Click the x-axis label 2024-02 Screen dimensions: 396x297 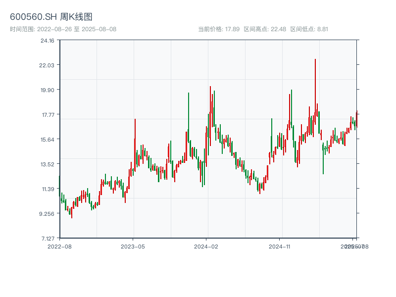(206, 247)
